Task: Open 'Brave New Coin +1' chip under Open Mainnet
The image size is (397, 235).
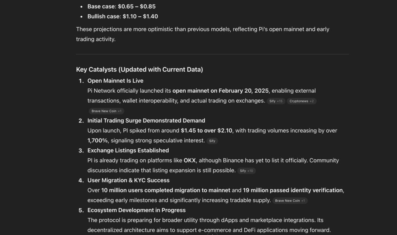Action: point(106,111)
